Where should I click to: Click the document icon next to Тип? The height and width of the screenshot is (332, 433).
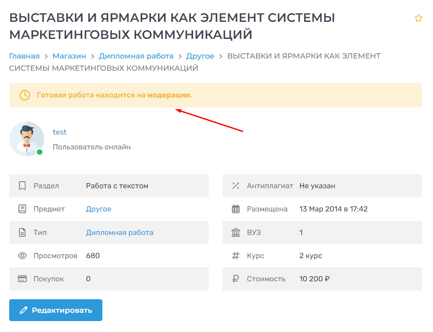point(22,232)
